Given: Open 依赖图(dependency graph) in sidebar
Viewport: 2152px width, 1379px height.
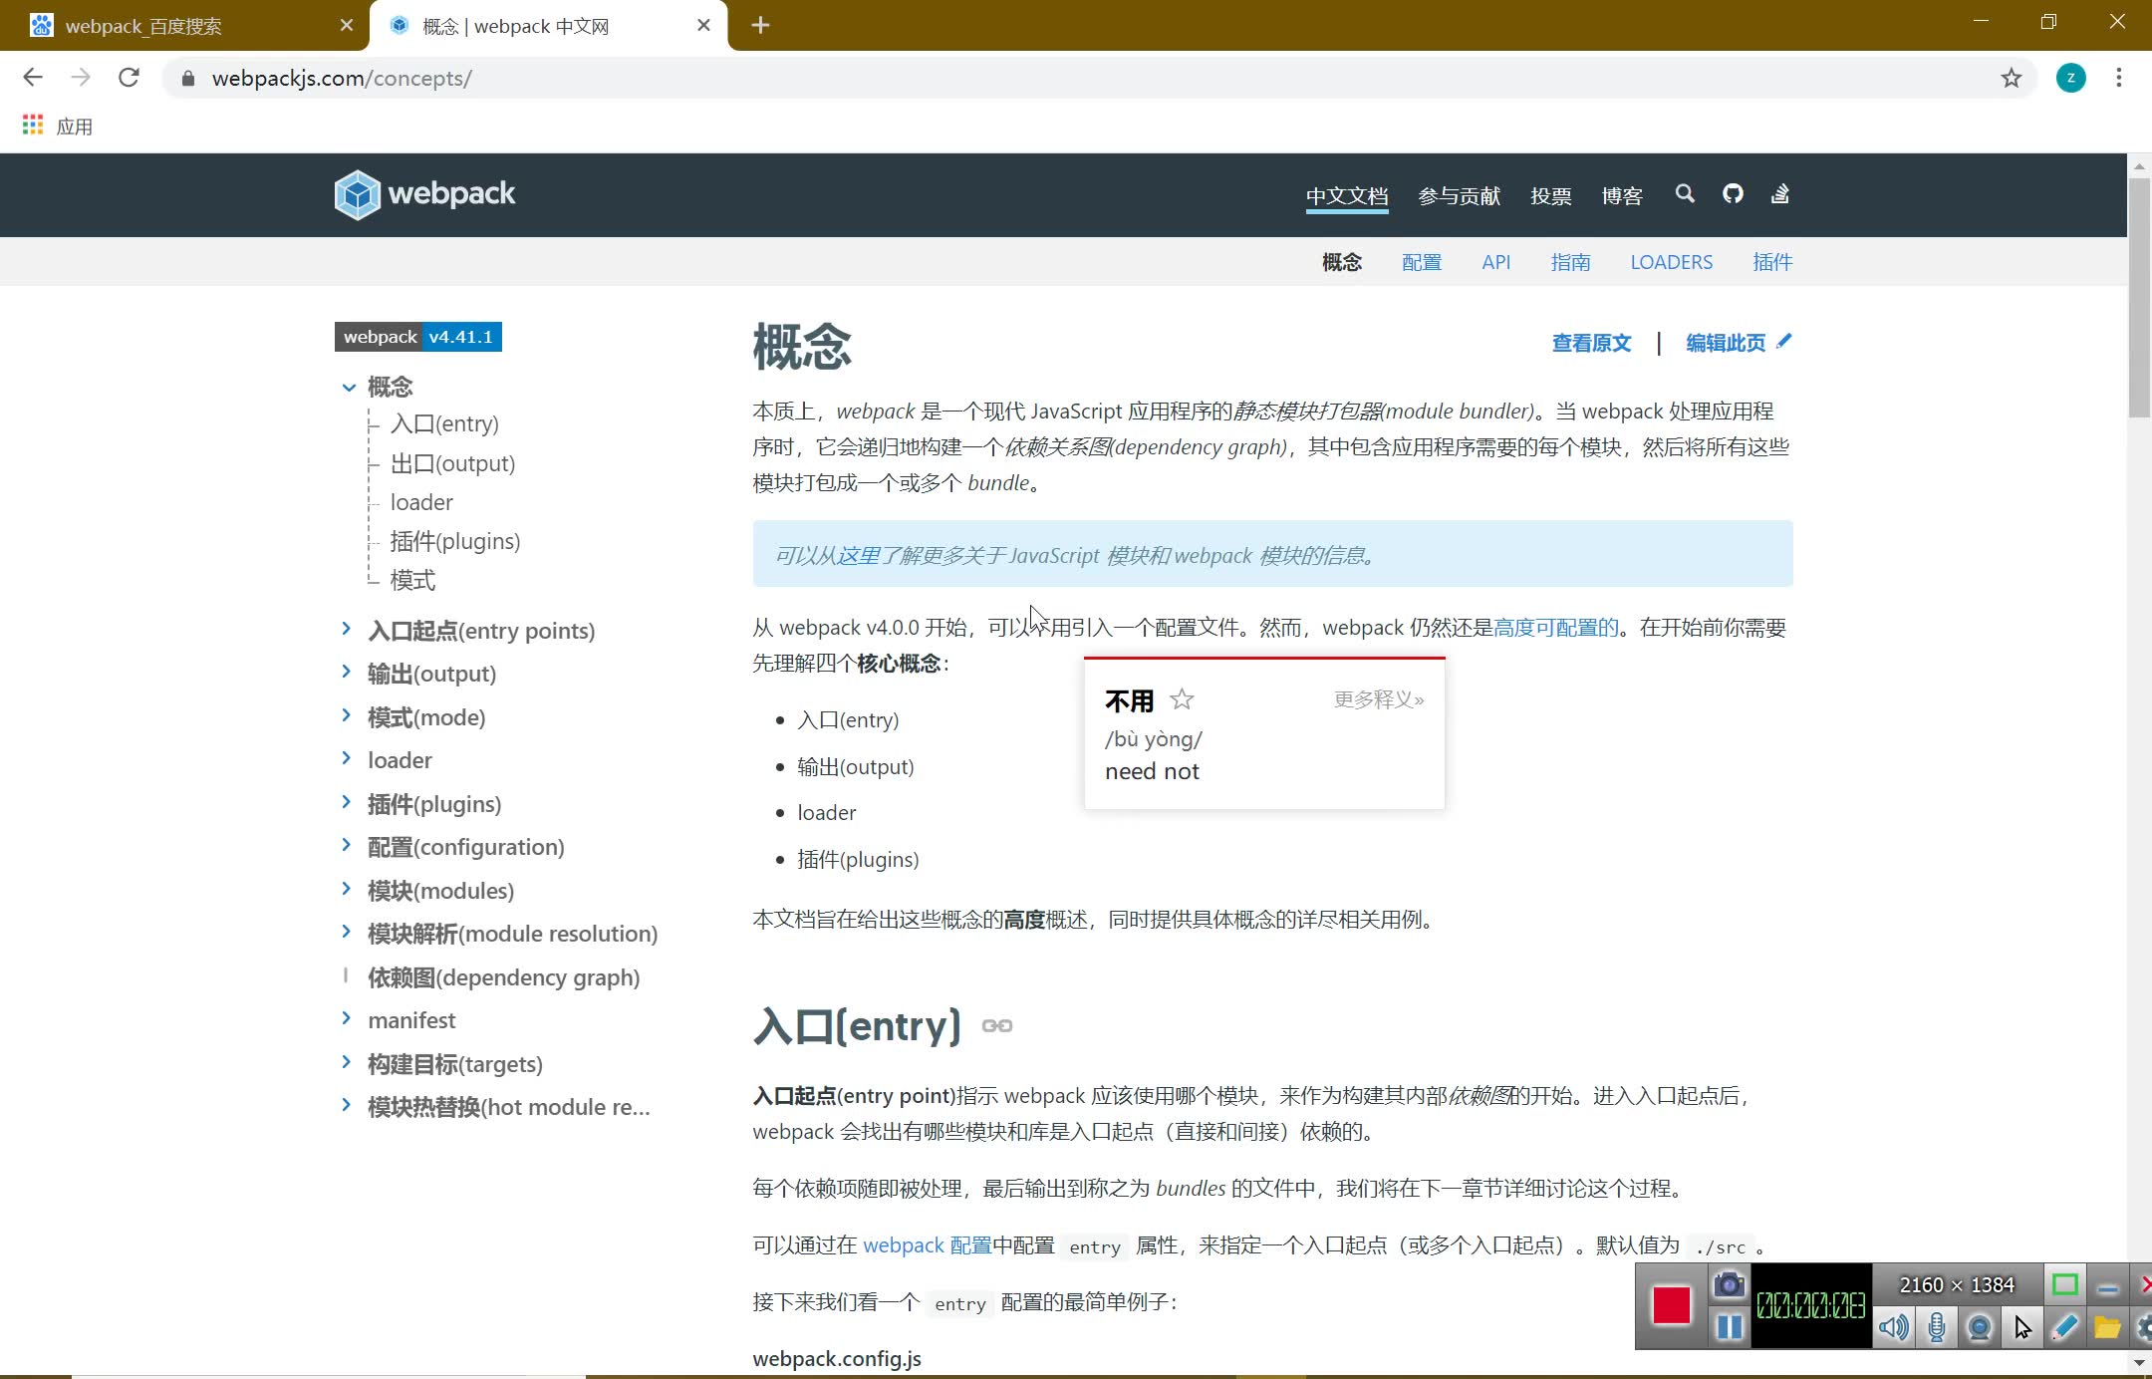Looking at the screenshot, I should (503, 977).
